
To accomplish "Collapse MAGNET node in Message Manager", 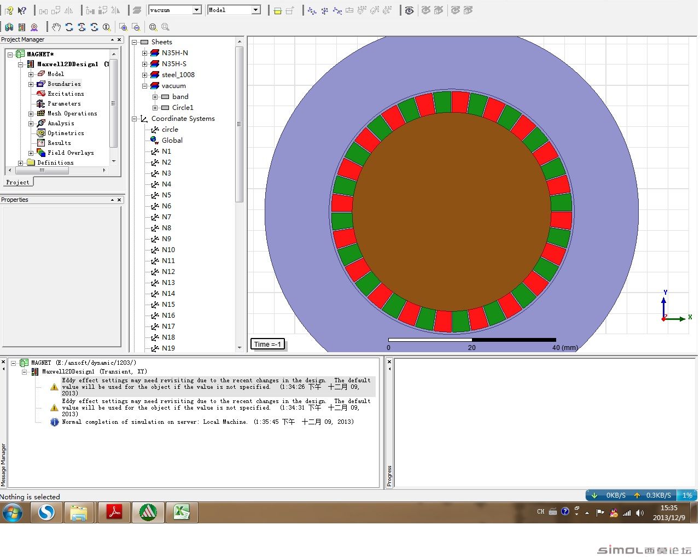I will coord(14,363).
